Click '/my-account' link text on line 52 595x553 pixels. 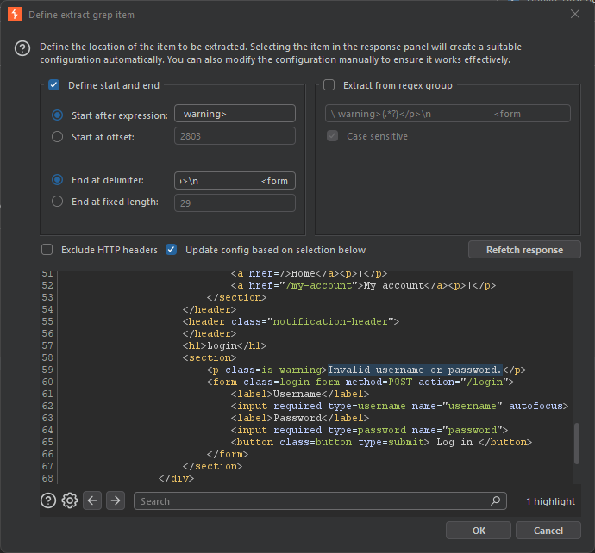pos(319,285)
